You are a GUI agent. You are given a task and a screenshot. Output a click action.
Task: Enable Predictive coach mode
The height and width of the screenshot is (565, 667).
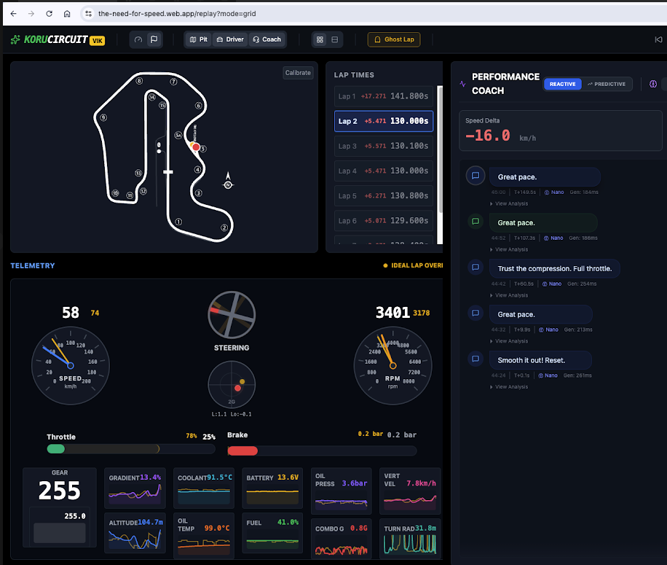(x=607, y=84)
